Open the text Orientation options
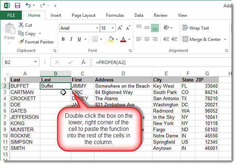Viewport: 237px width, 166px height. 168,28
